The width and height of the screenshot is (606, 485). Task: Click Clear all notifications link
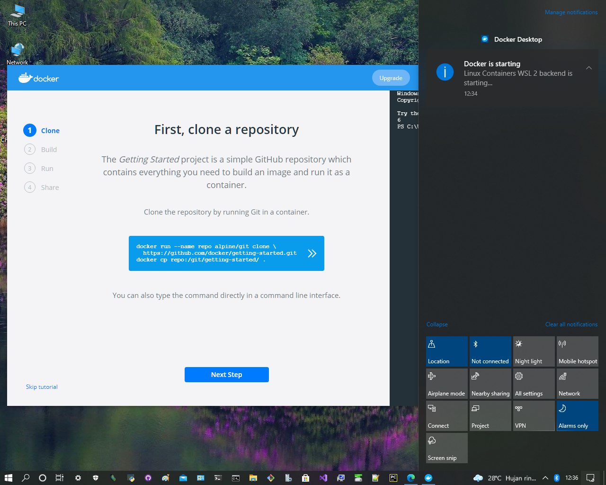571,324
